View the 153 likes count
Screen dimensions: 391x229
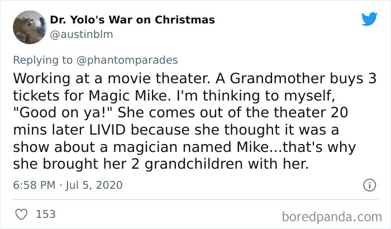click(45, 214)
